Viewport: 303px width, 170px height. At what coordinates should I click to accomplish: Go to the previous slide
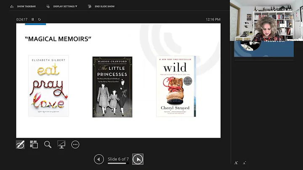(99, 159)
